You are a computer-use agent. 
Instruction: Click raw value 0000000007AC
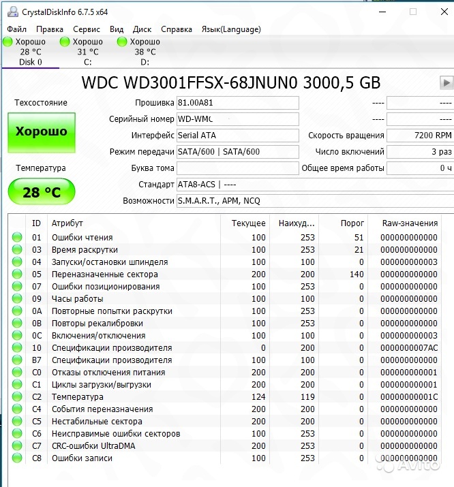tap(409, 348)
